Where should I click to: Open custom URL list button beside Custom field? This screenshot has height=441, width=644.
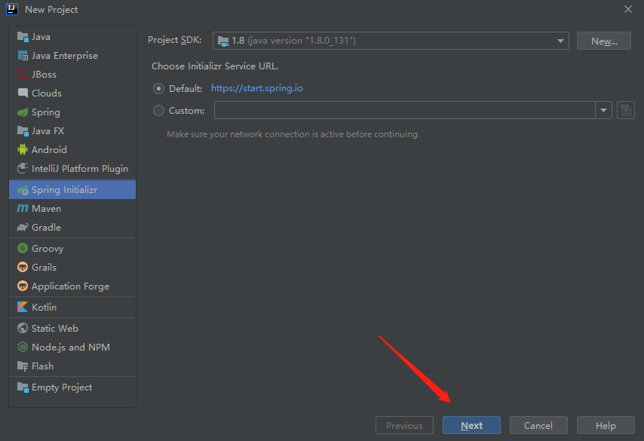pyautogui.click(x=625, y=110)
